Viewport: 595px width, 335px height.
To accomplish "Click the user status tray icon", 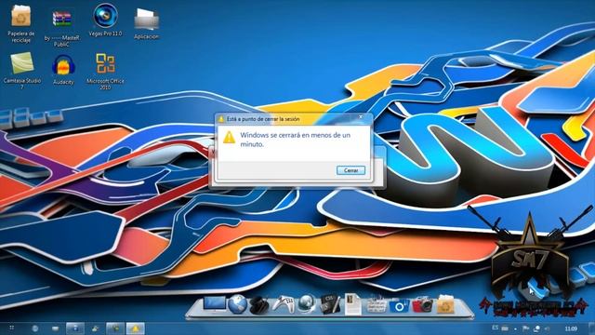I will [537, 328].
